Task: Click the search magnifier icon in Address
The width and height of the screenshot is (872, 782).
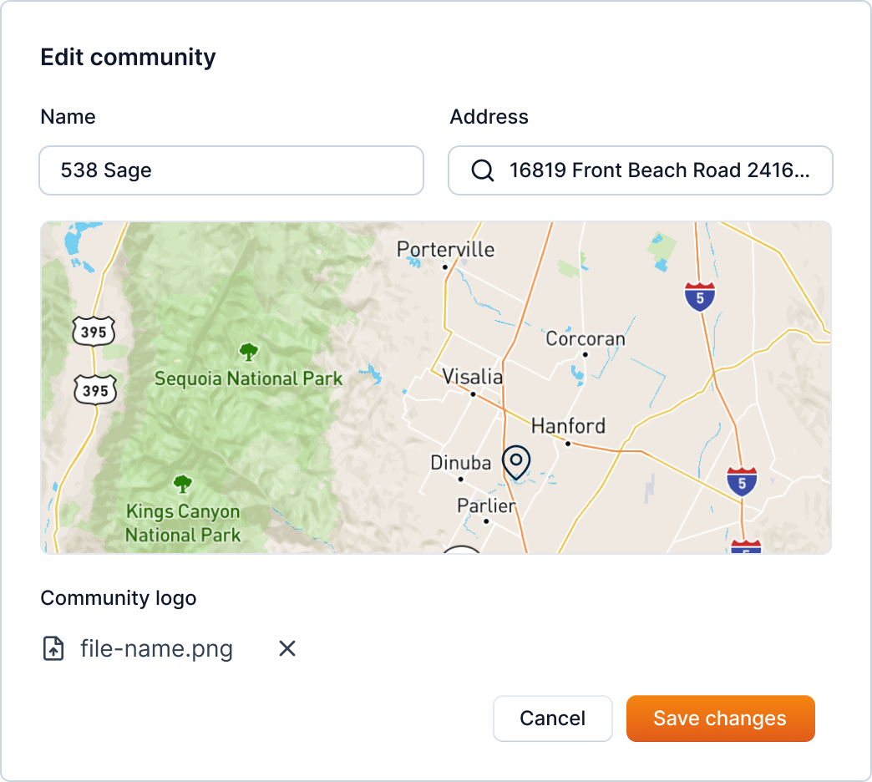Action: tap(483, 170)
